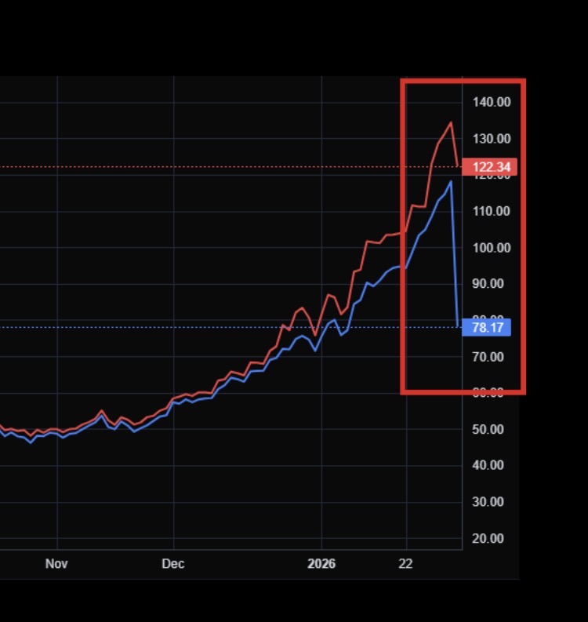
Task: Click the Dec label on time axis
Action: tap(173, 564)
